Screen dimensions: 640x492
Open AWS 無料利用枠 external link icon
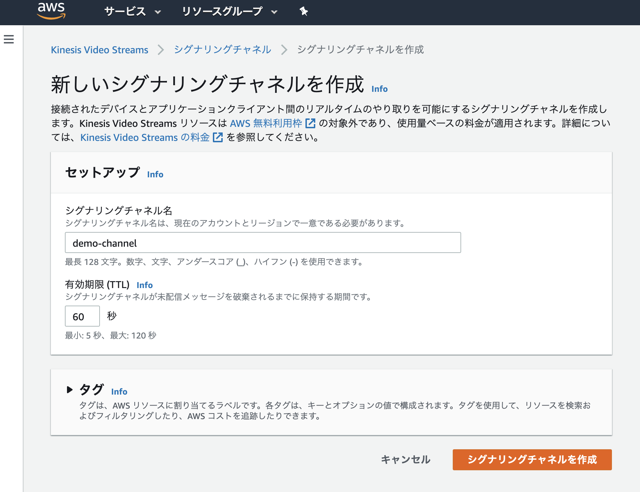(310, 123)
